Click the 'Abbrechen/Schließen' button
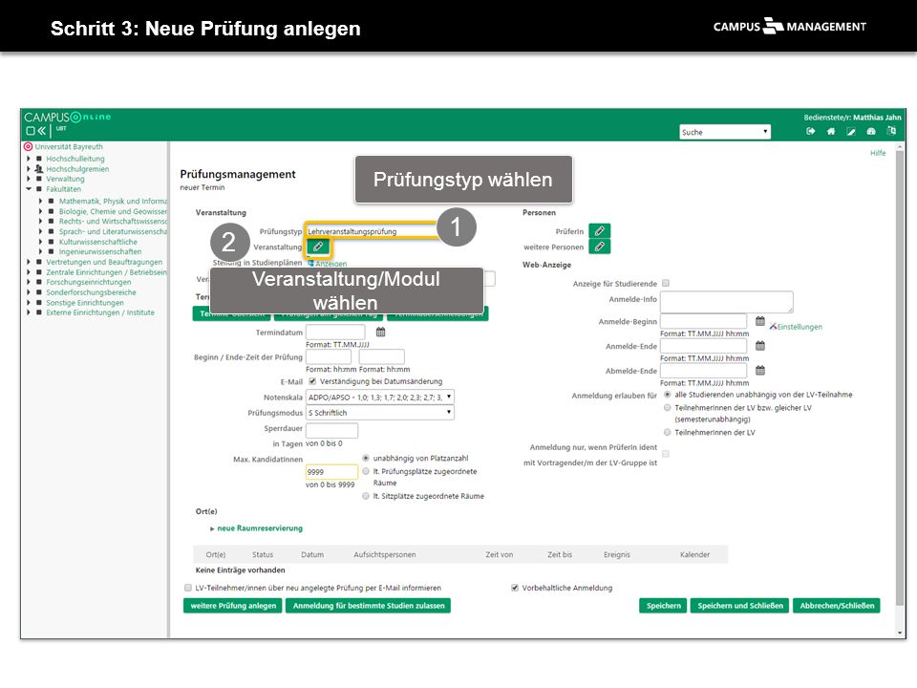Screen dimensions: 917x688 [837, 606]
